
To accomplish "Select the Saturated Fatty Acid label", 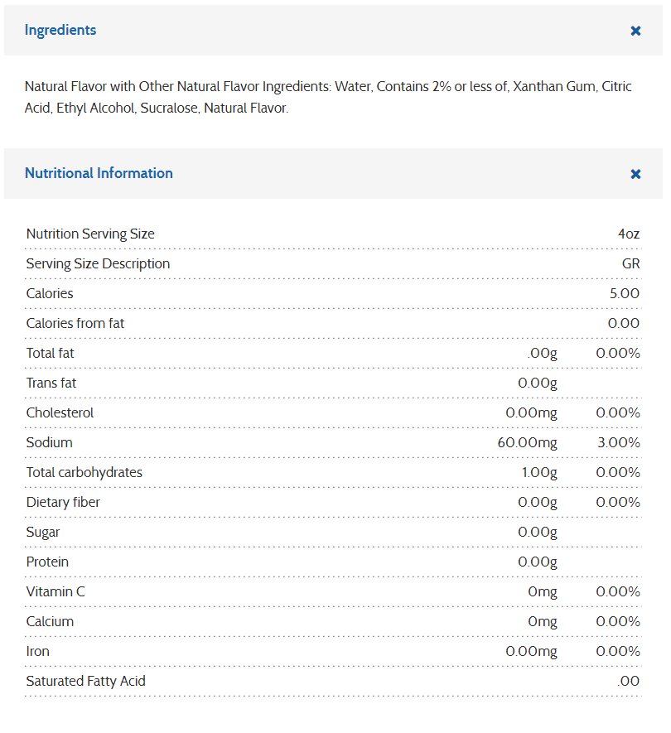I will pos(85,681).
